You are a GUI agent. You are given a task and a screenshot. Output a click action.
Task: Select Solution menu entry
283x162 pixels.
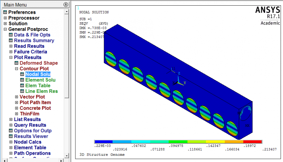(18, 23)
